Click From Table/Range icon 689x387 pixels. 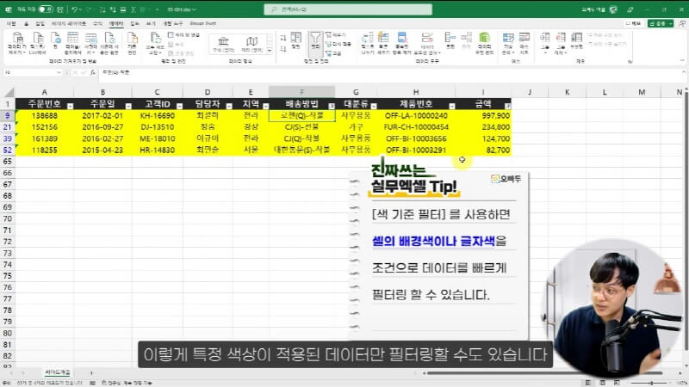click(x=73, y=43)
